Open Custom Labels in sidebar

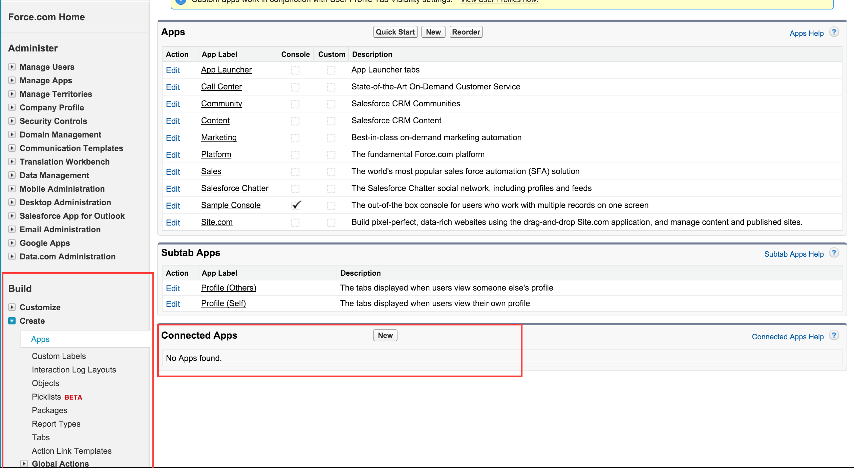coord(59,356)
